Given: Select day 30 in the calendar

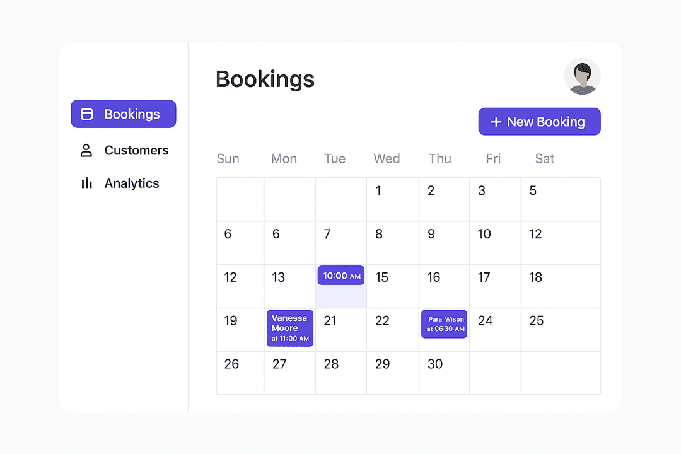Looking at the screenshot, I should tap(435, 364).
